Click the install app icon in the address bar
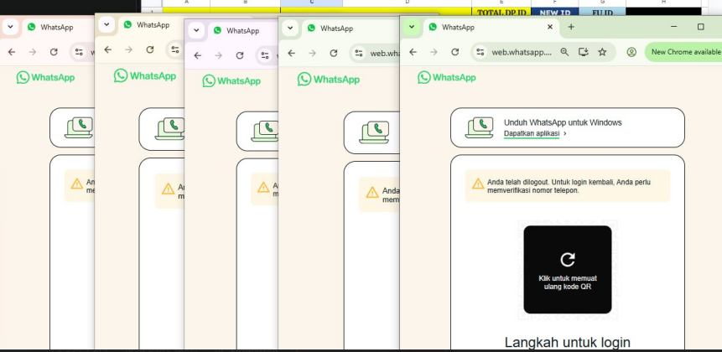722x352 pixels. pyautogui.click(x=584, y=52)
